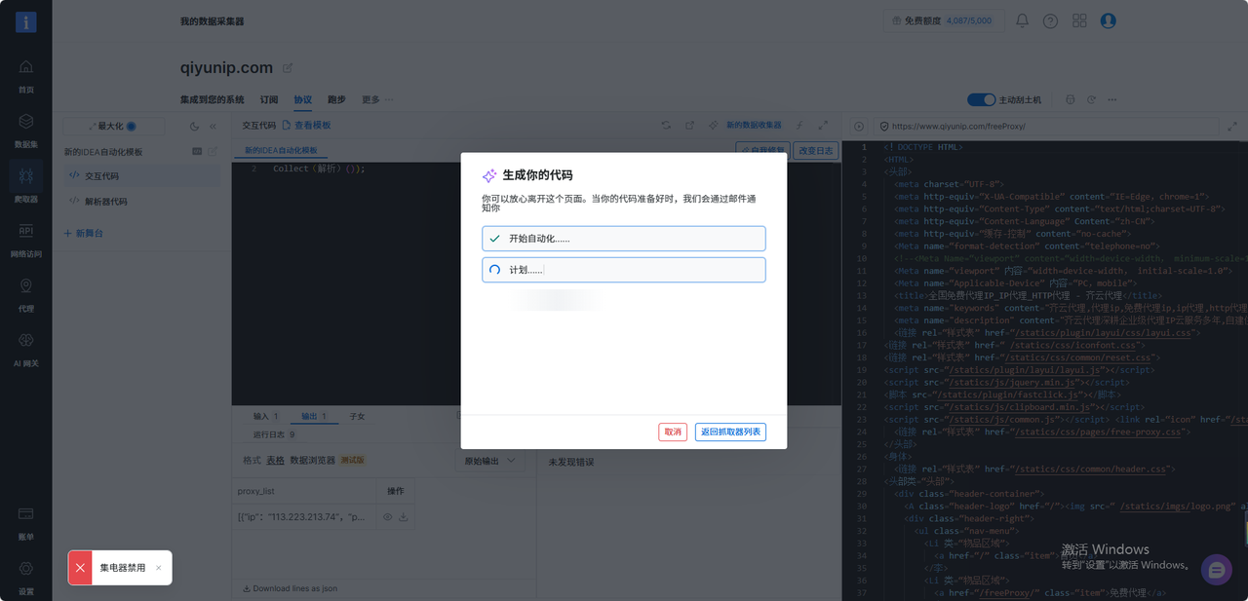
Task: Click the 返回抓取器列表 button
Action: coord(730,432)
